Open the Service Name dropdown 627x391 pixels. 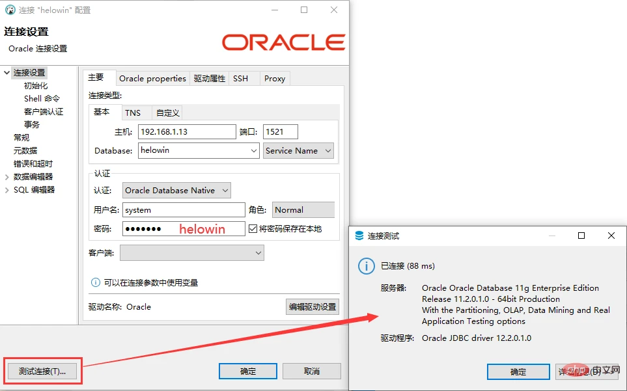point(298,150)
